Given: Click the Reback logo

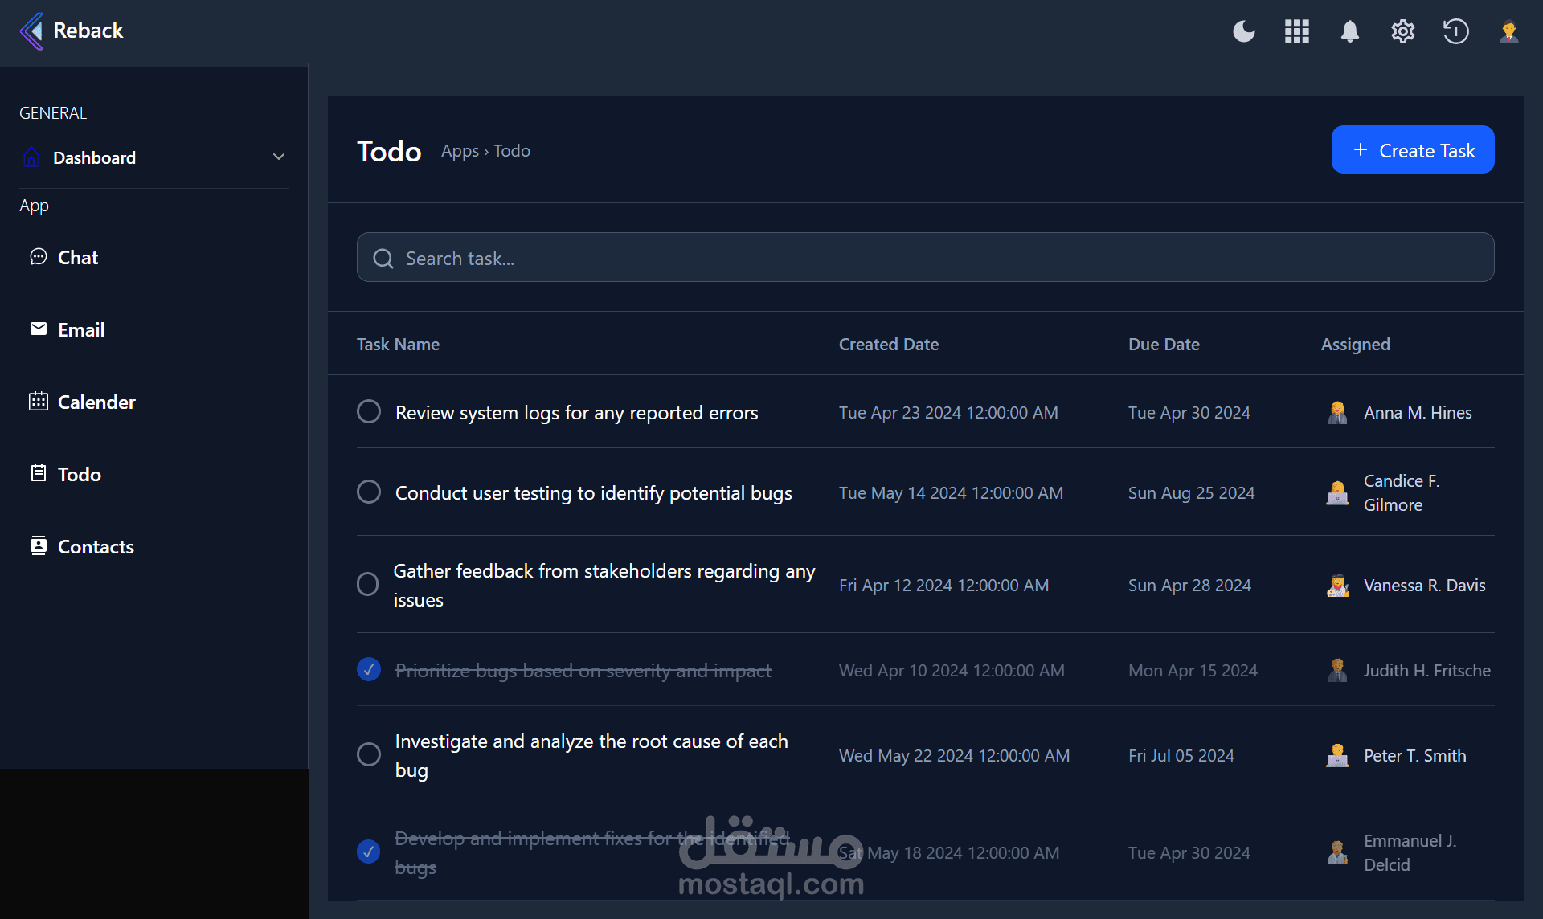Looking at the screenshot, I should (x=72, y=31).
